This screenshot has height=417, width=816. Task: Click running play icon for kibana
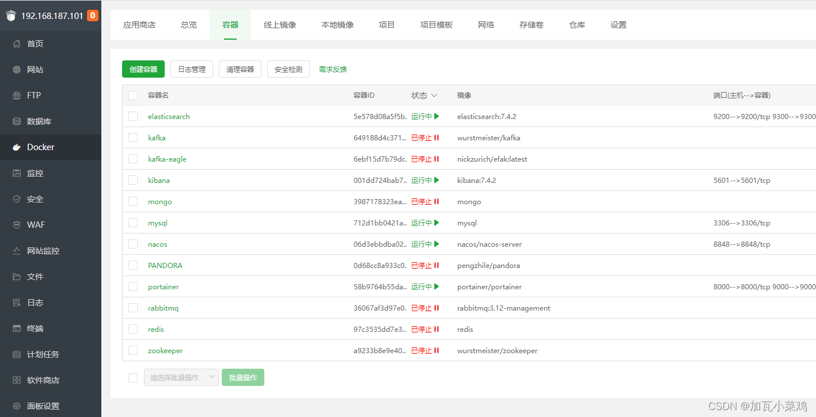(437, 180)
